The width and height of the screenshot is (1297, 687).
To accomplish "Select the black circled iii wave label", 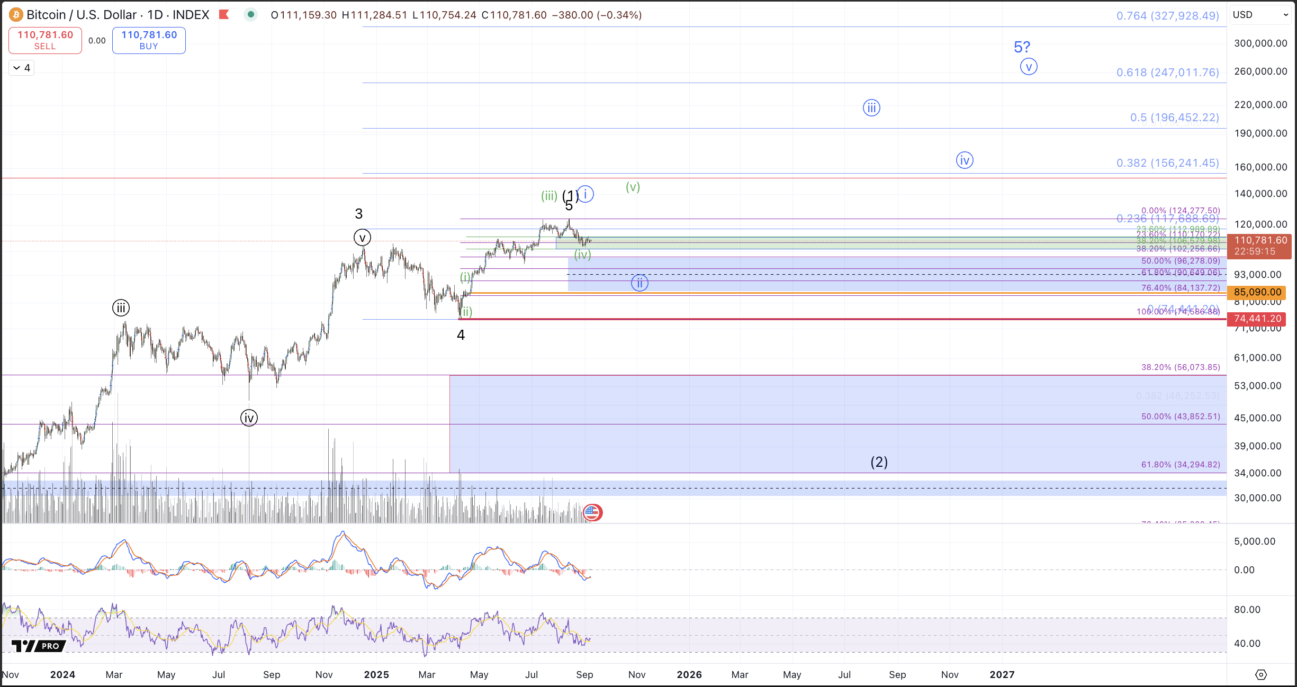I will click(x=121, y=308).
